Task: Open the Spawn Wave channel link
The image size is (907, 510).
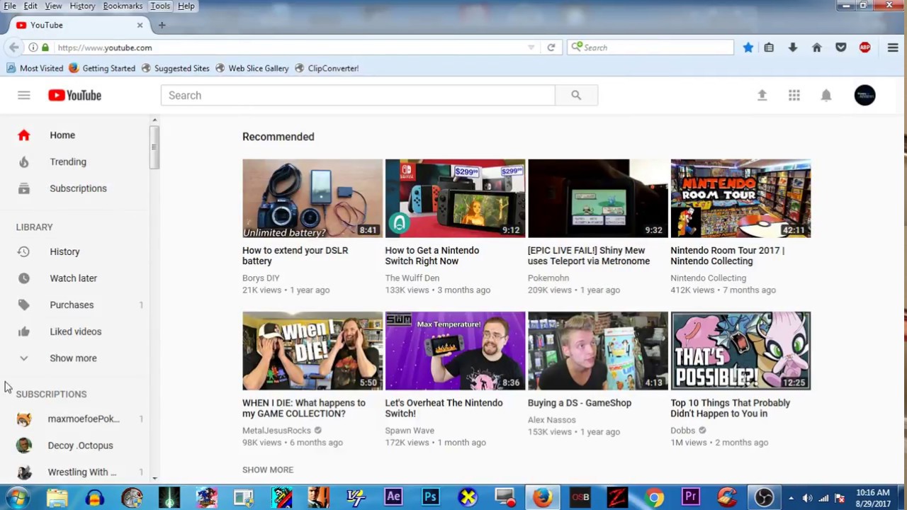Action: pyautogui.click(x=410, y=431)
